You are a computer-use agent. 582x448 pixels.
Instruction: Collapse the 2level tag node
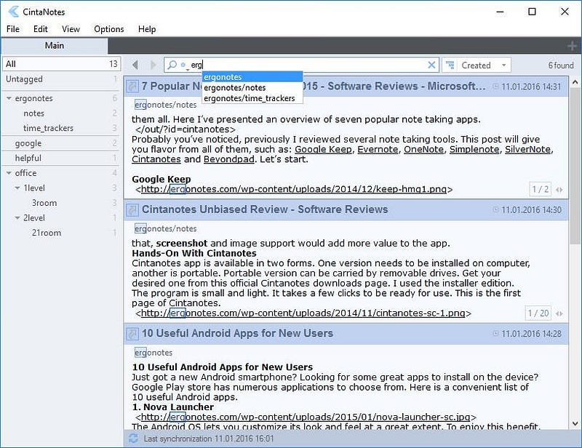click(x=17, y=218)
